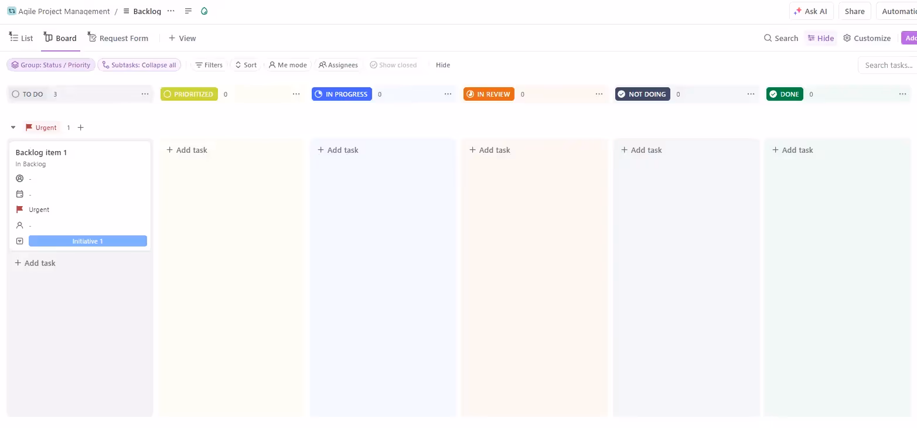
Task: Click the calendar icon on Backlog item 1
Action: click(x=20, y=194)
